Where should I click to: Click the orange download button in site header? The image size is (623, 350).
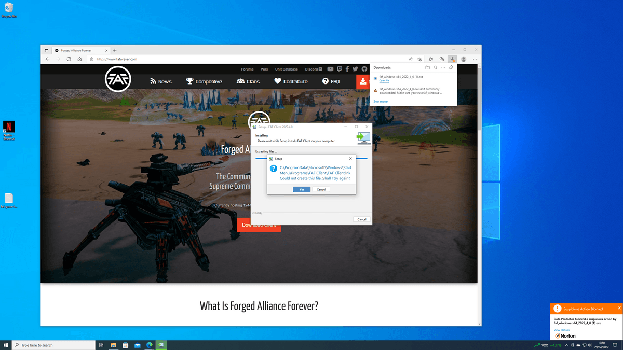point(362,81)
